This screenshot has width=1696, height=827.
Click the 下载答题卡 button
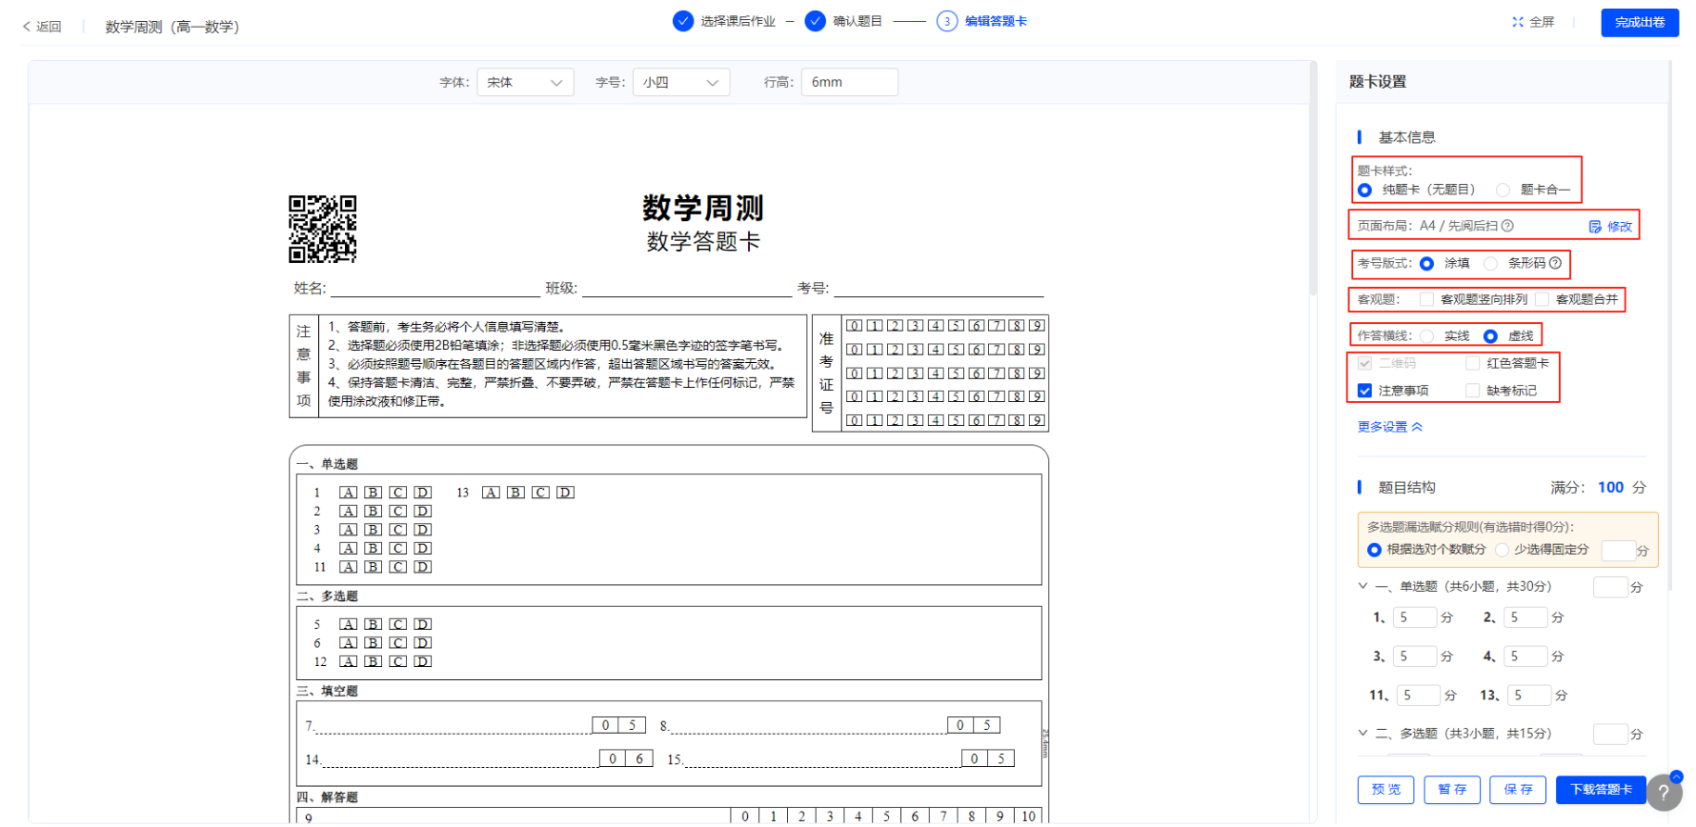tap(1601, 790)
